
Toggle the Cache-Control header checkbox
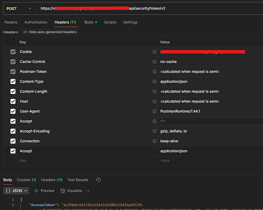click(x=13, y=62)
